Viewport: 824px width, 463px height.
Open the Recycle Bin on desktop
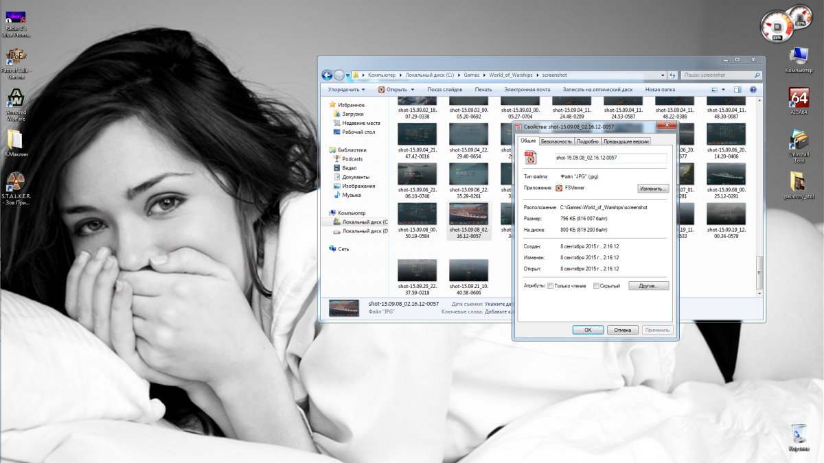(799, 434)
